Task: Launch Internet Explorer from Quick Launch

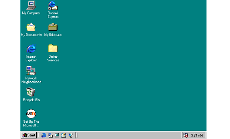Action: click(43, 135)
